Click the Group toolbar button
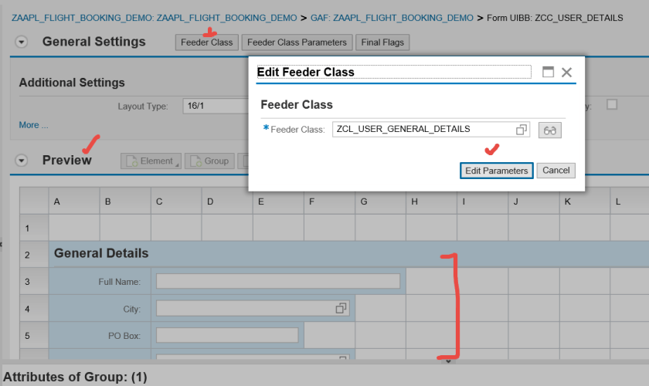This screenshot has width=649, height=386. click(x=209, y=161)
